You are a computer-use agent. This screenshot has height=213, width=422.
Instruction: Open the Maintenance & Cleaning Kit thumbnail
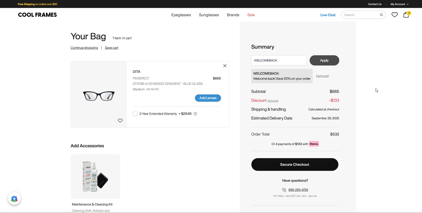point(95,177)
